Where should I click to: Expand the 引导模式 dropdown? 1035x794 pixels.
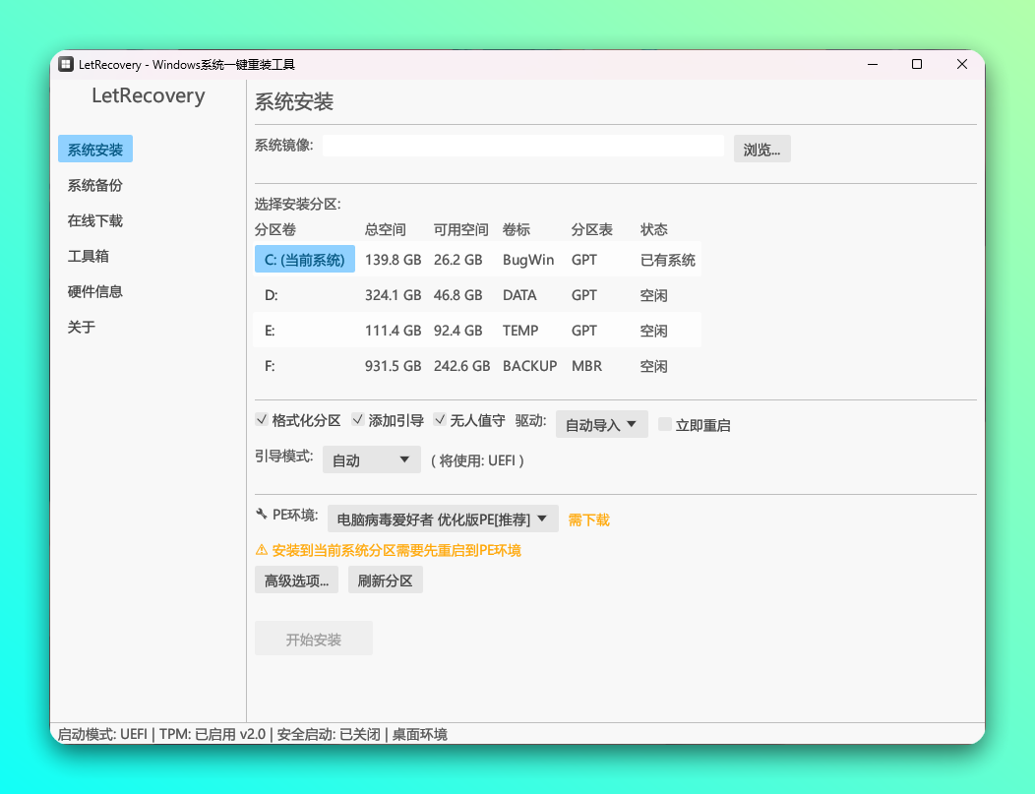point(371,458)
